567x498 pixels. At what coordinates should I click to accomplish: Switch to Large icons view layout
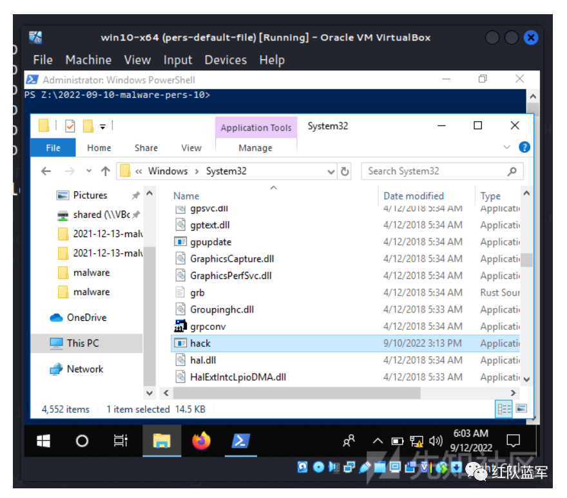tap(521, 408)
